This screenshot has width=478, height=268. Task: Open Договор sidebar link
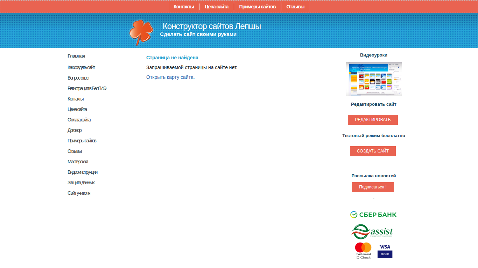pyautogui.click(x=75, y=130)
